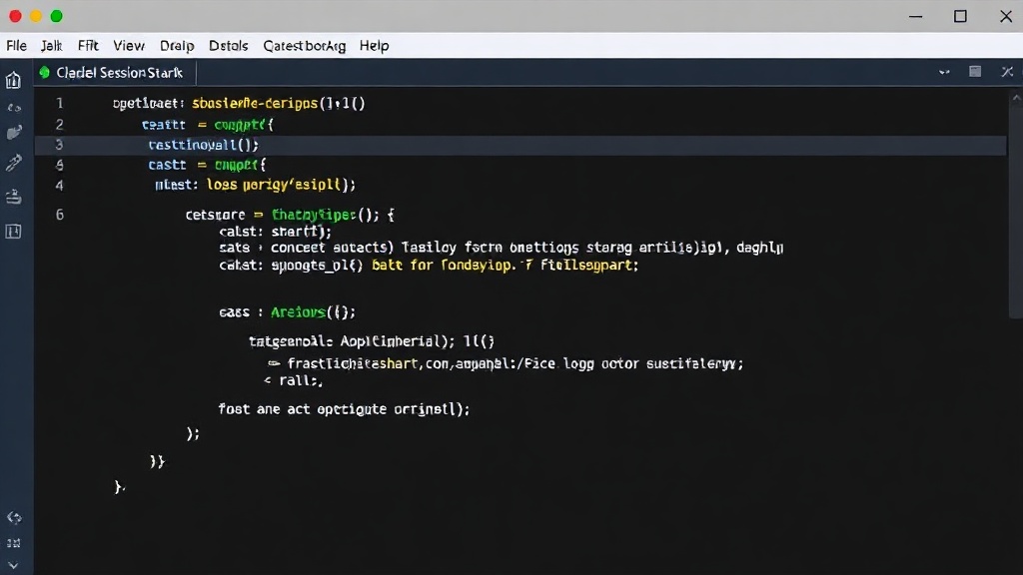Open the Qatest borArg menu
Viewport: 1023px width, 575px height.
[x=304, y=46]
